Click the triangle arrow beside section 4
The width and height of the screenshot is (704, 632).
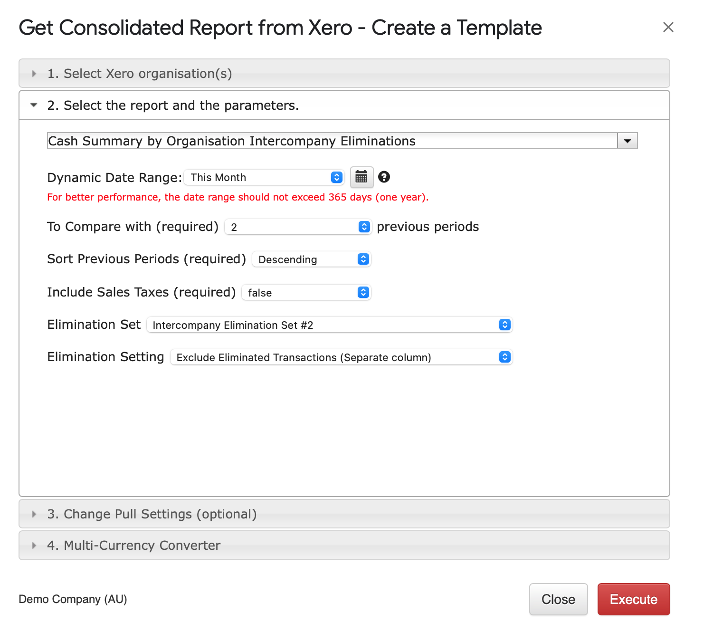coord(34,546)
